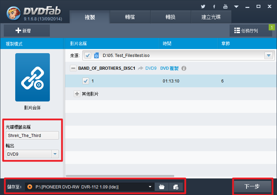The image size is (277, 195).
Task: Open the 儲存至 drive dropdown
Action: pos(150,187)
